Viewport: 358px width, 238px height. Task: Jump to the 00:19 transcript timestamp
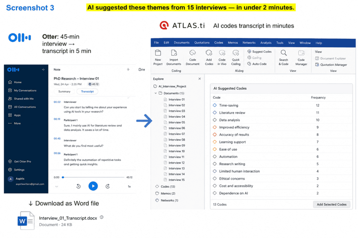coord(57,119)
